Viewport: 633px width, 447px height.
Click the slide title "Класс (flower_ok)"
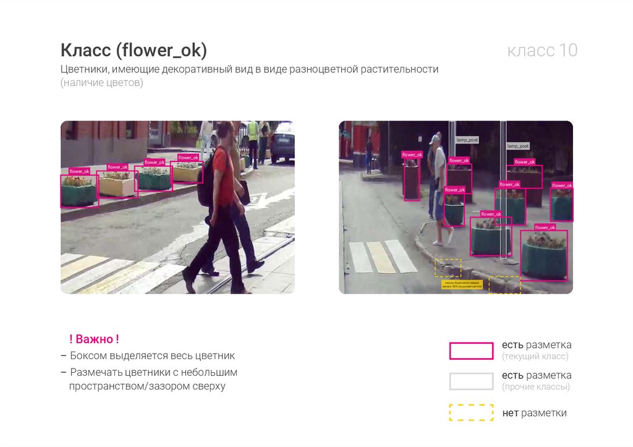pyautogui.click(x=134, y=49)
